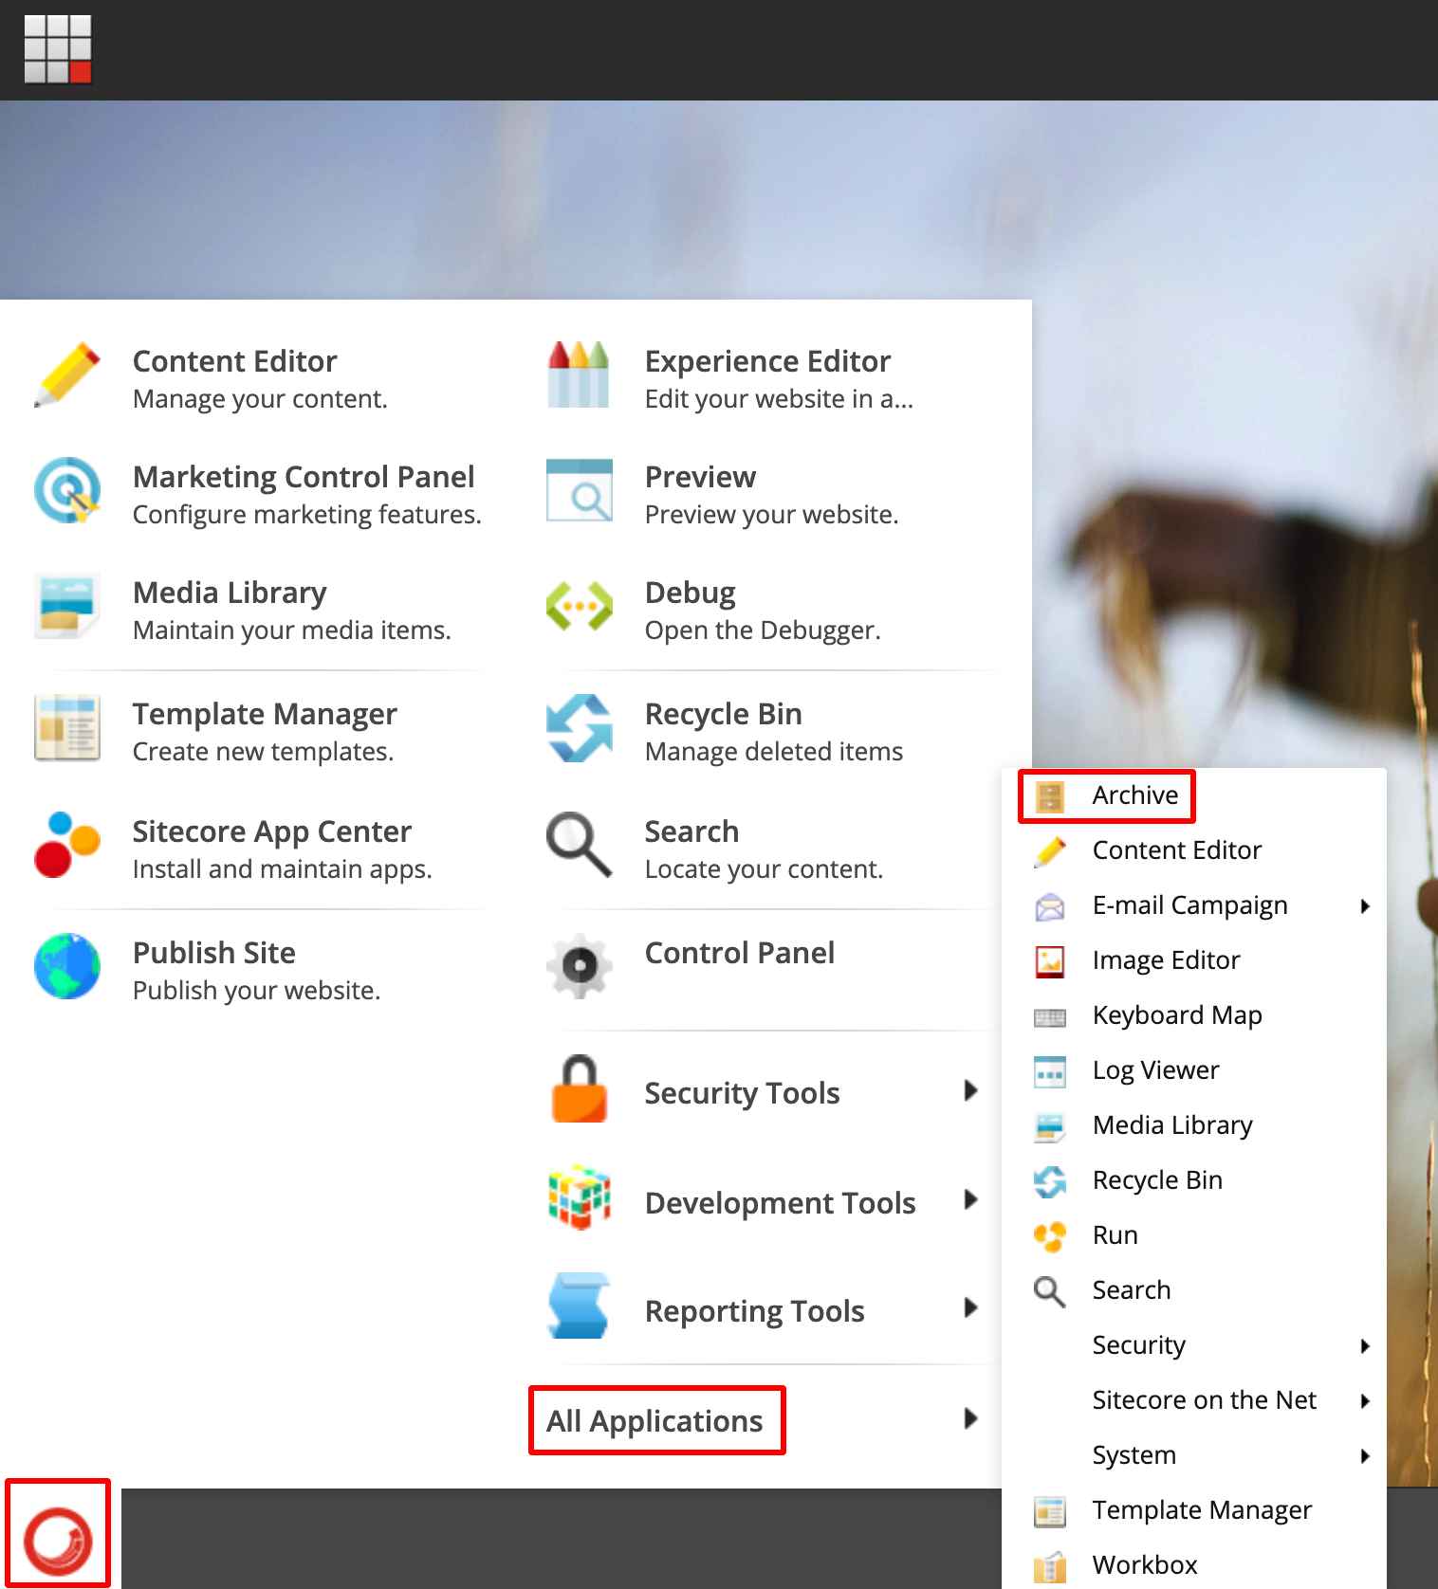Open the Sitecore App Center dots icon
The width and height of the screenshot is (1438, 1589).
pyautogui.click(x=67, y=846)
